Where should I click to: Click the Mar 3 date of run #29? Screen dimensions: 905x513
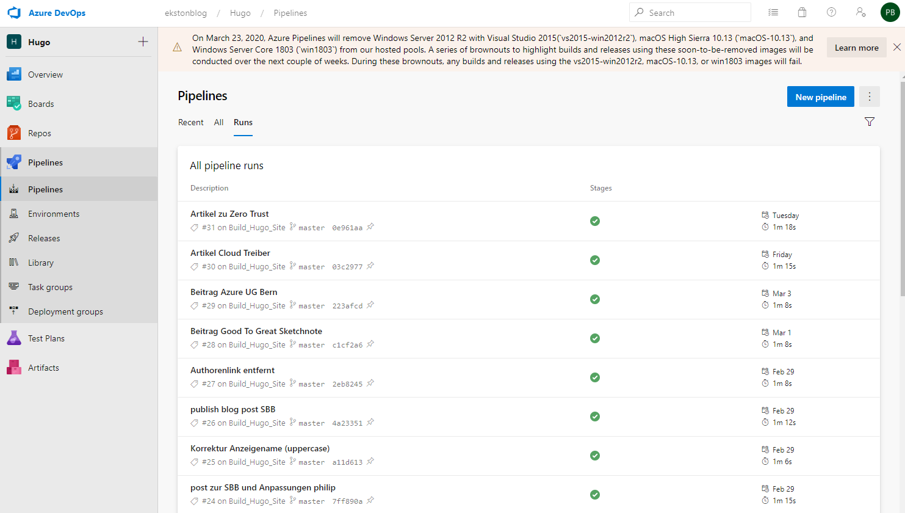click(782, 294)
